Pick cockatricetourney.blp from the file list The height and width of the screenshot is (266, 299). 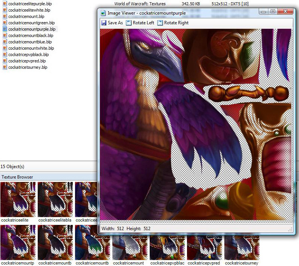(x=28, y=67)
